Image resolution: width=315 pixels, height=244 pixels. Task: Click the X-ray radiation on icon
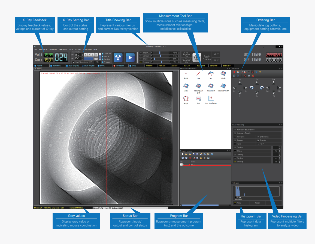click(x=118, y=58)
